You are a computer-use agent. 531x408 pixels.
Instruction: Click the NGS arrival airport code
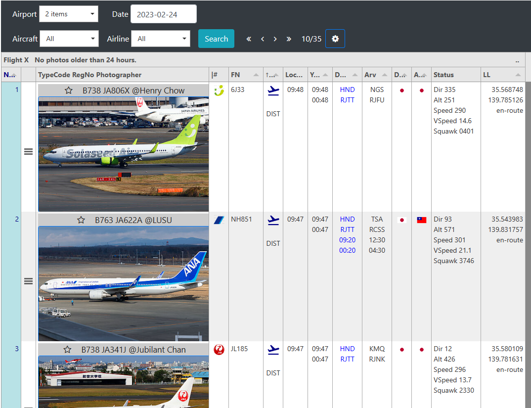click(377, 90)
